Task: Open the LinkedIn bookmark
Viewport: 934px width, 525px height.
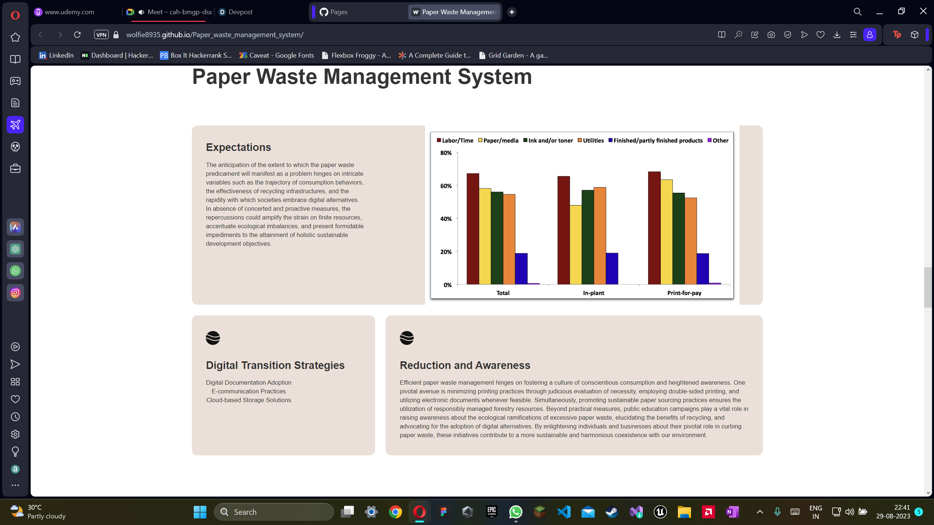Action: click(57, 55)
